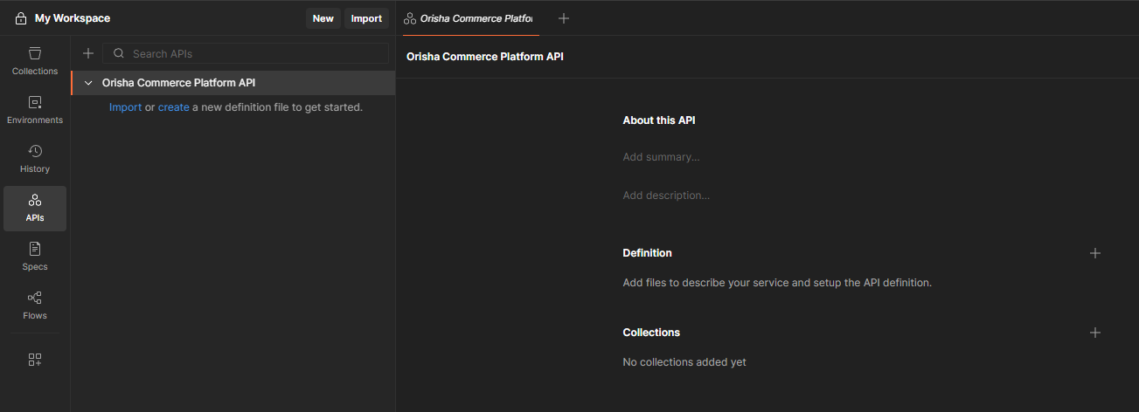Viewport: 1139px width, 412px height.
Task: Add a collection with the plus icon
Action: [x=1095, y=333]
